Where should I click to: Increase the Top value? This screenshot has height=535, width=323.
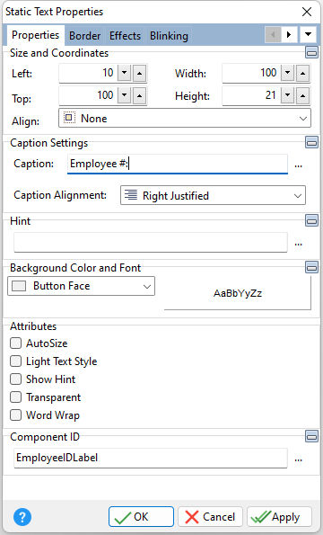click(x=140, y=95)
